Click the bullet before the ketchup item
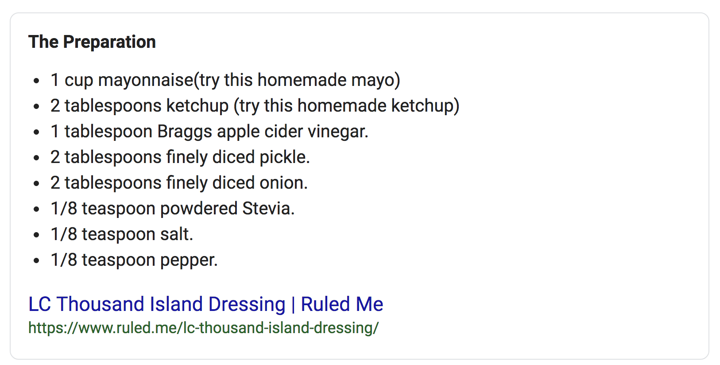This screenshot has height=365, width=720. tap(36, 106)
